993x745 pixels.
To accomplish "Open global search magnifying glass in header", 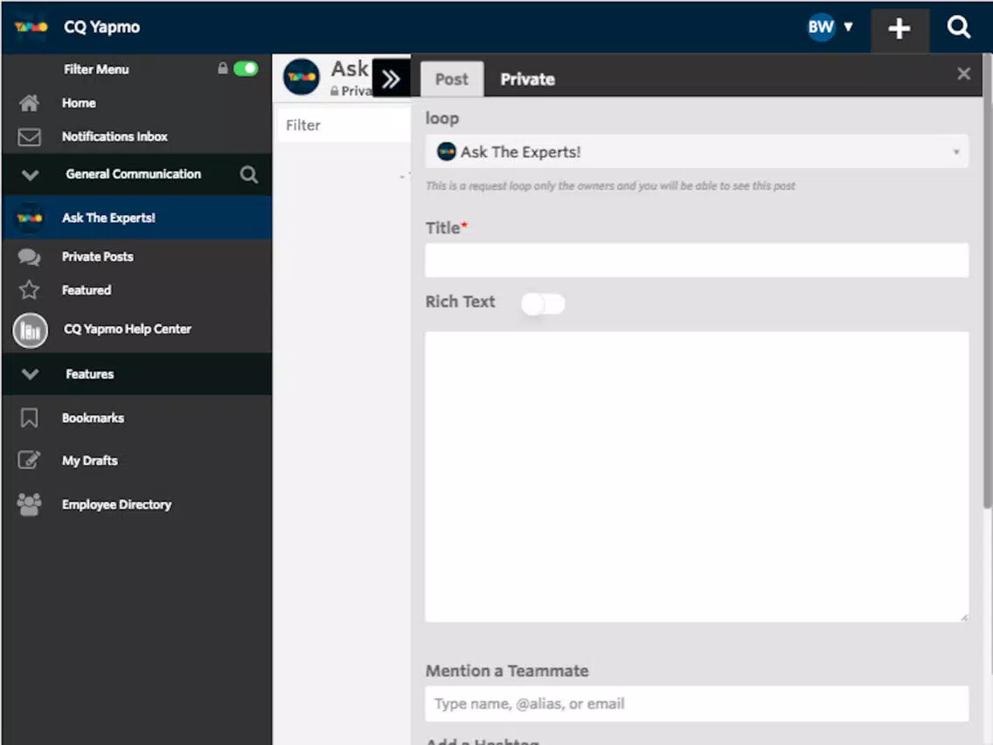I will point(959,27).
